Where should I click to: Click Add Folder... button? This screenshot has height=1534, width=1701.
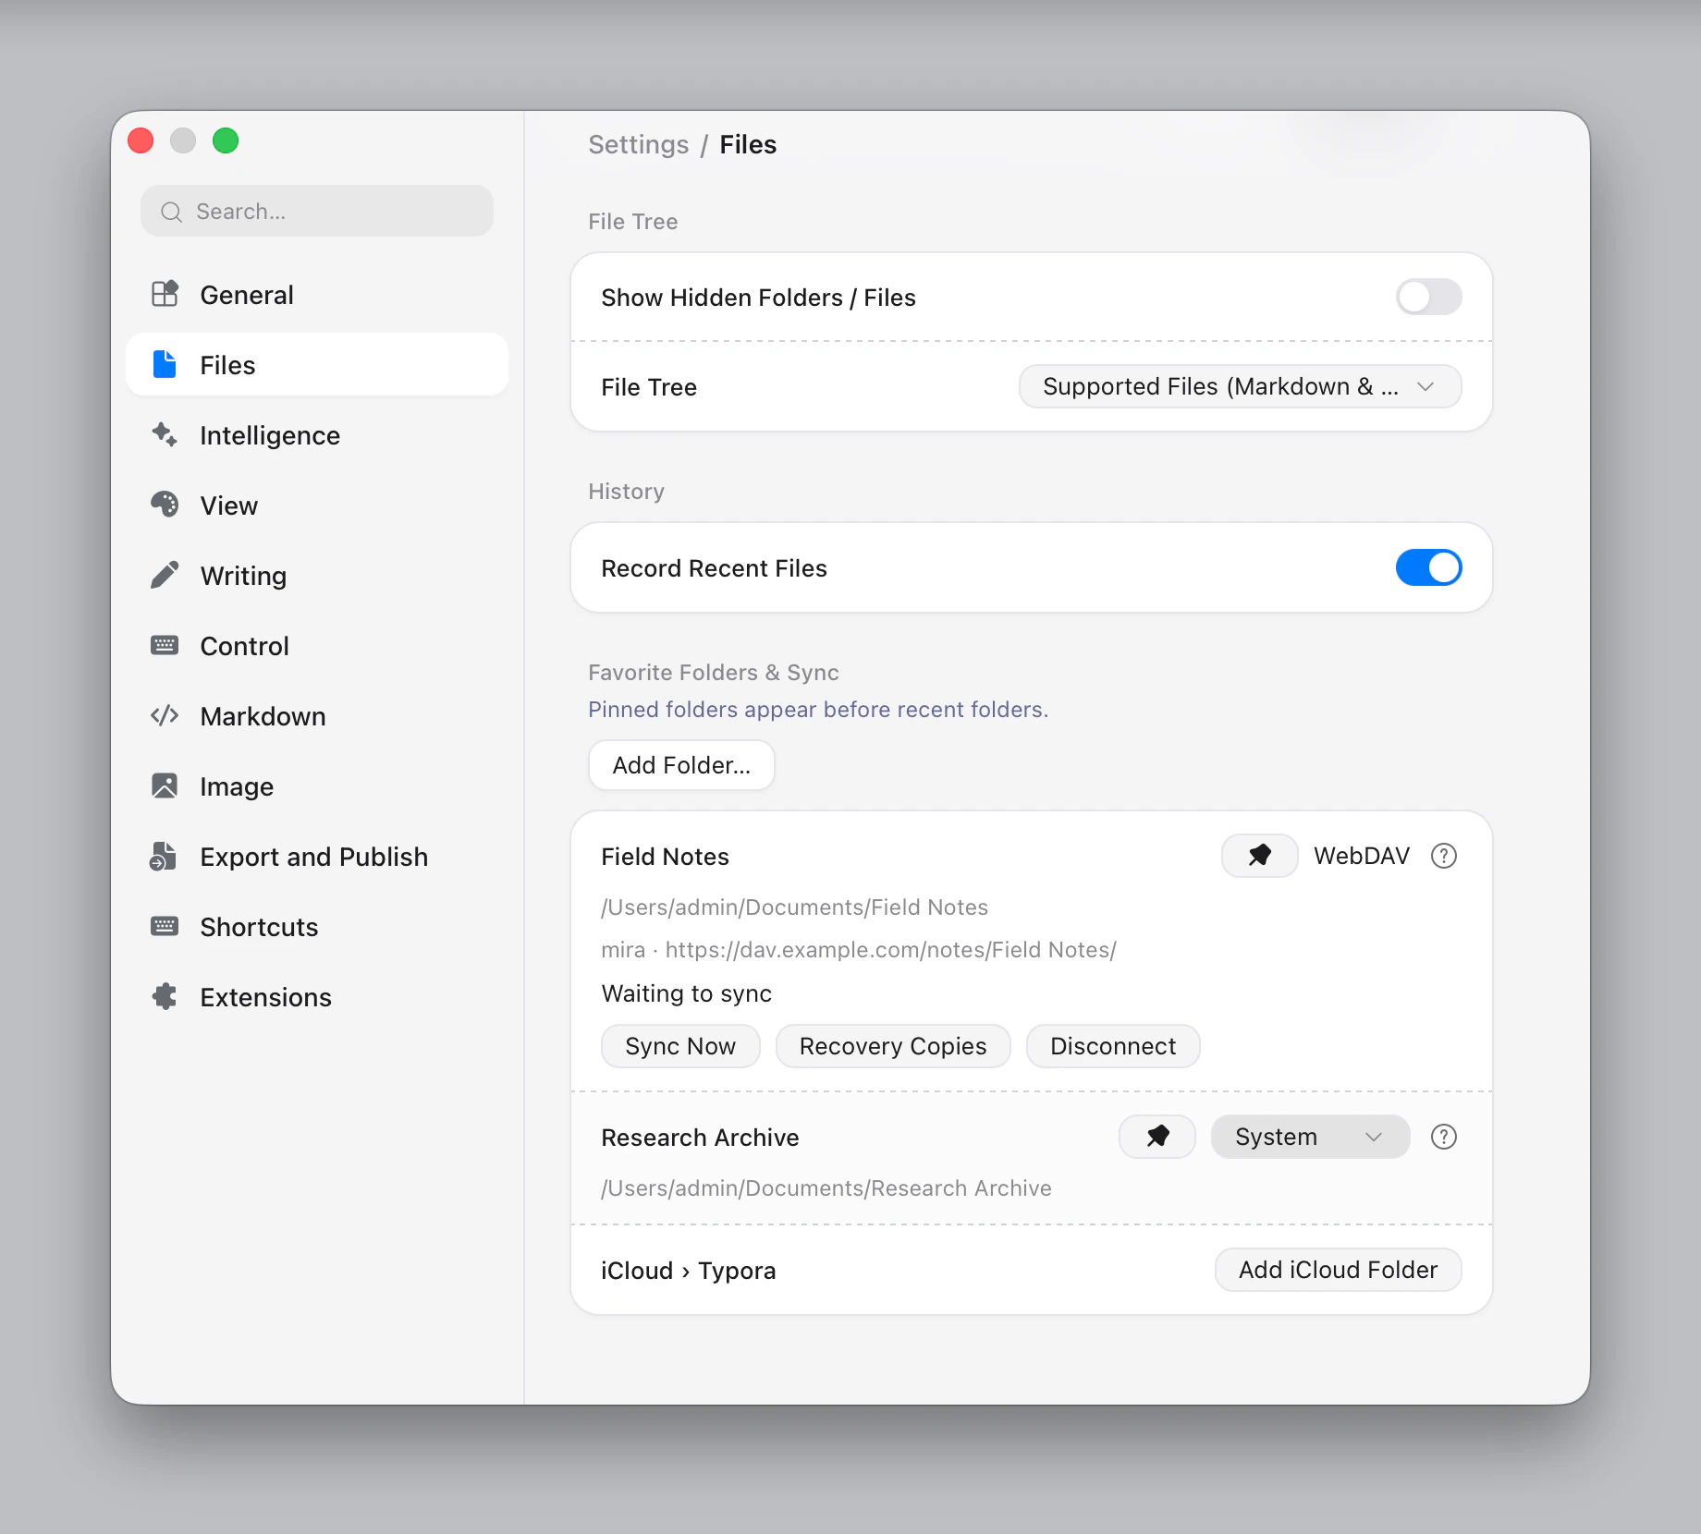681,765
